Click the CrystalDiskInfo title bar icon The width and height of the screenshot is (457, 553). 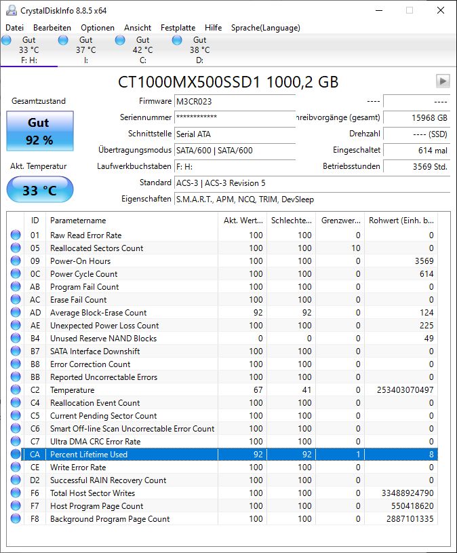(12, 10)
